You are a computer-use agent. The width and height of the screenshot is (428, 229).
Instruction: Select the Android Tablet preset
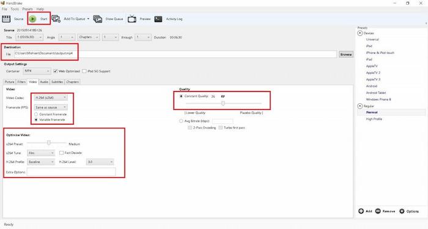pos(376,93)
